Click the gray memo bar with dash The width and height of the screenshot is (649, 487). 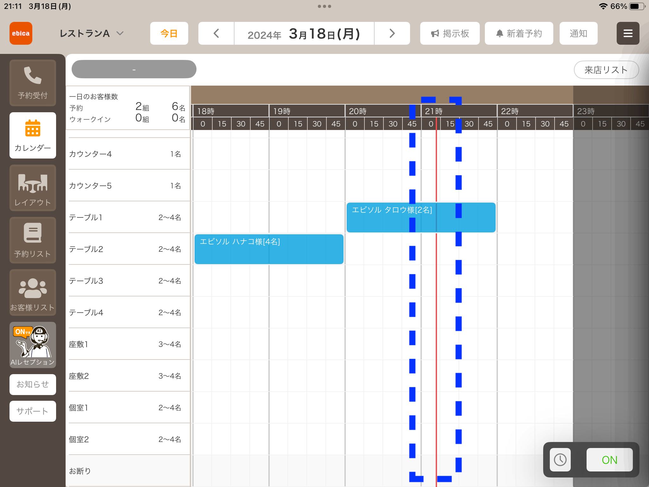click(134, 69)
